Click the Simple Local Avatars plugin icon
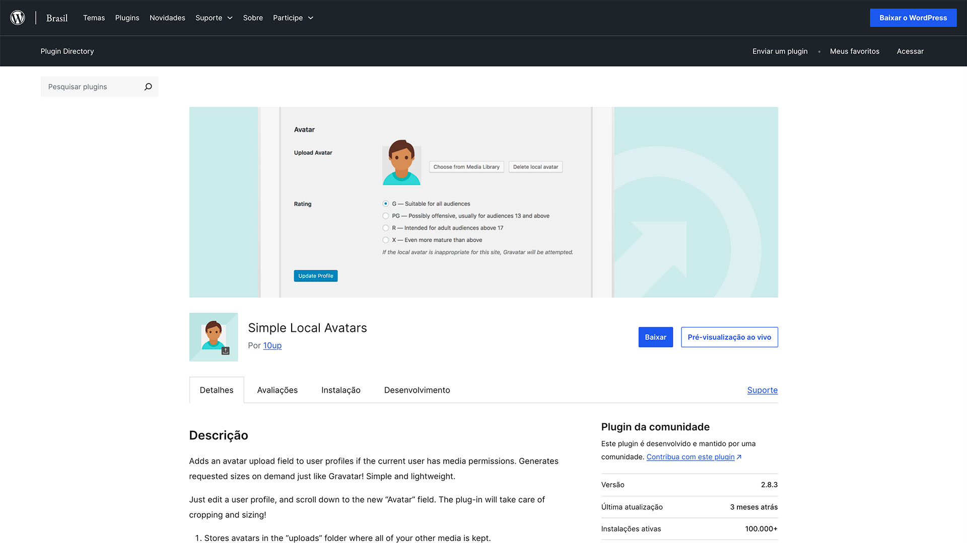Screen dimensions: 967x543 [x=214, y=337]
